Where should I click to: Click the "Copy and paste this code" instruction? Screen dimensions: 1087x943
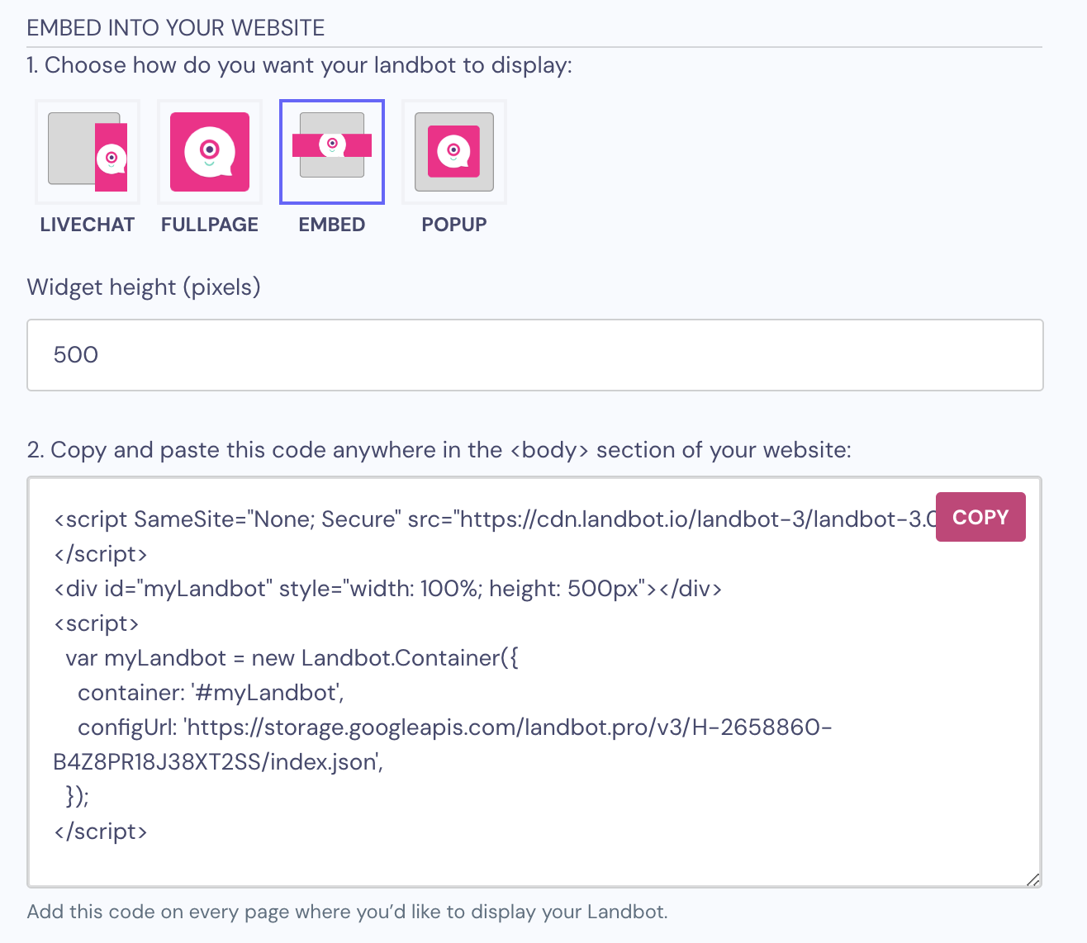point(439,450)
